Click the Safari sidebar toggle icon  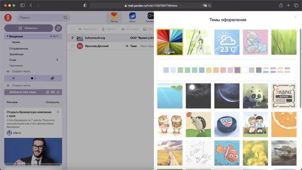[23, 5]
